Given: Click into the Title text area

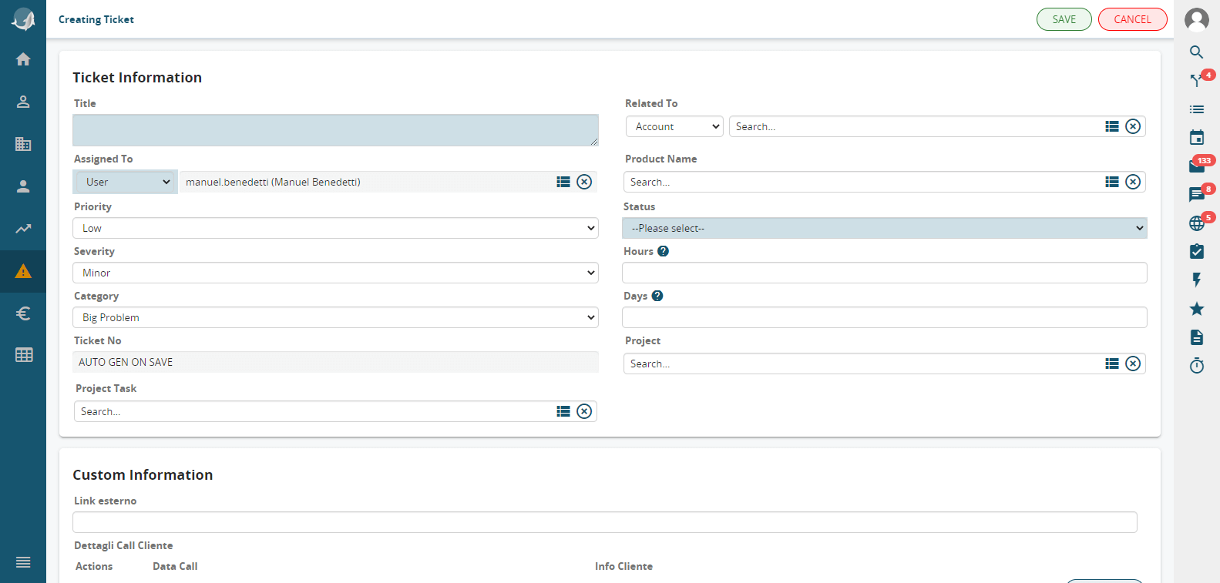Looking at the screenshot, I should tap(335, 130).
